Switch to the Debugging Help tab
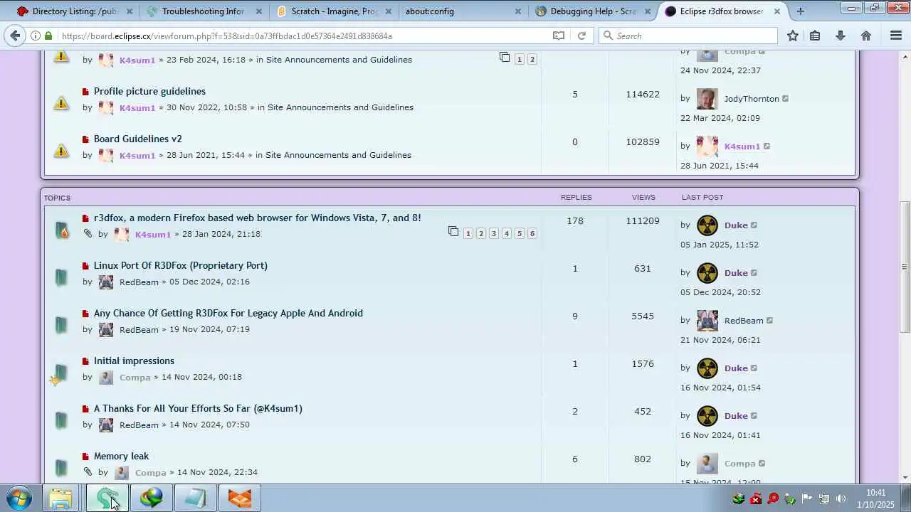This screenshot has width=911, height=512. point(593,11)
